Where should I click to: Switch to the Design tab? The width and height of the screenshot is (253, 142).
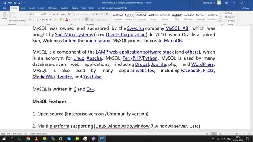[32, 8]
